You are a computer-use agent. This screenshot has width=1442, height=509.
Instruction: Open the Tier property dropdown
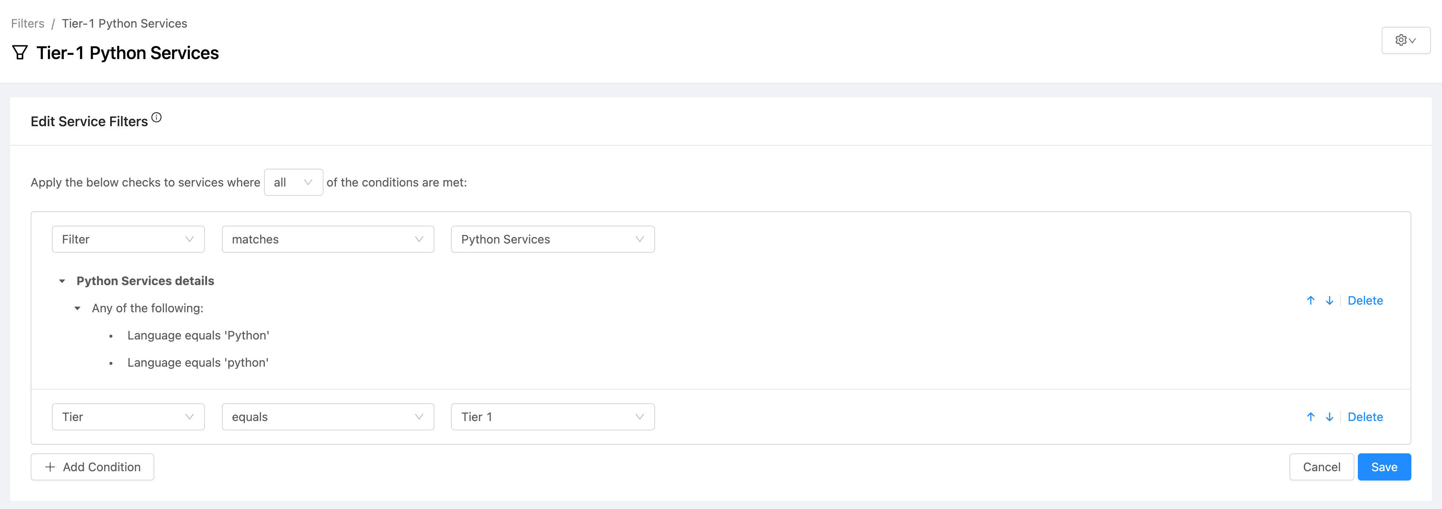tap(128, 417)
